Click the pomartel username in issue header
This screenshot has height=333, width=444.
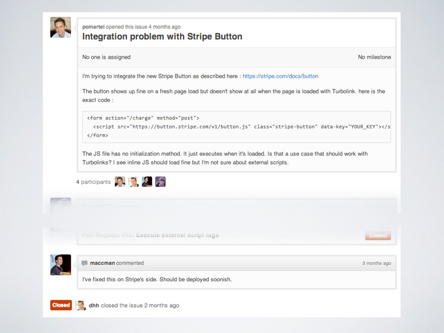point(94,27)
